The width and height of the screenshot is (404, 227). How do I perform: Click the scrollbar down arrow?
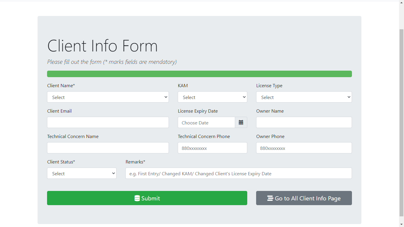click(x=401, y=224)
